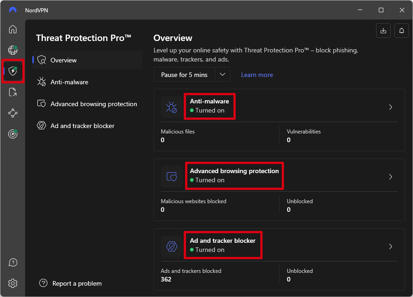Open the Dark Web Monitor target icon
This screenshot has width=413, height=297.
click(x=13, y=134)
